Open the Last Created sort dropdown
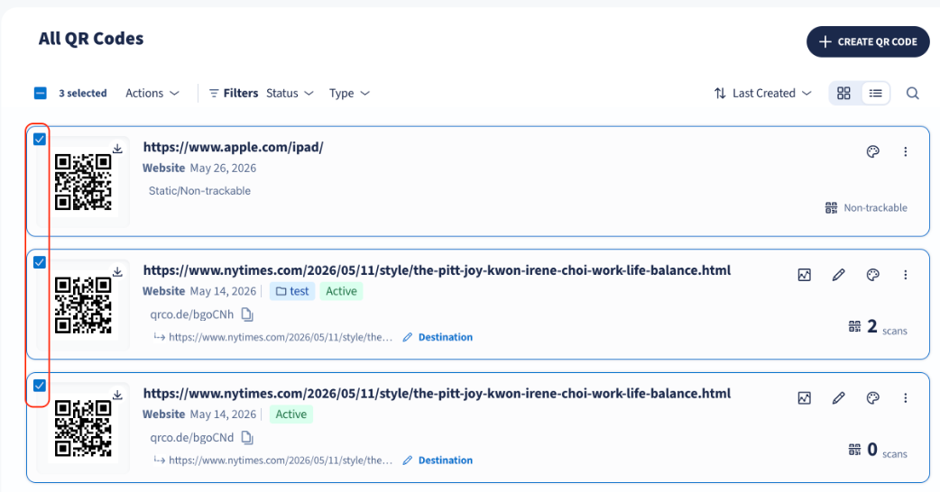 (762, 94)
